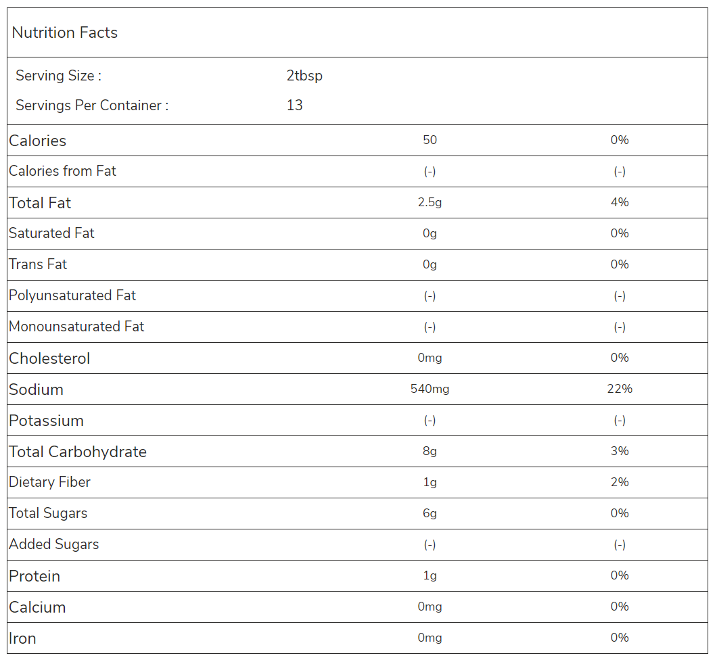The image size is (715, 664).
Task: Select the 2.5g Total Fat amount
Action: pyautogui.click(x=430, y=202)
